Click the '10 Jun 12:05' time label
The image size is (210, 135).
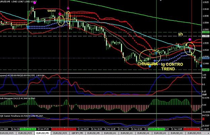pyautogui.click(x=137, y=129)
